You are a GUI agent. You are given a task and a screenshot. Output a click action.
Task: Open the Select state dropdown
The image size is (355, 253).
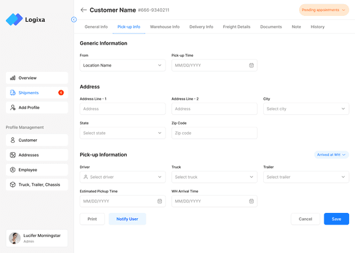(x=122, y=133)
